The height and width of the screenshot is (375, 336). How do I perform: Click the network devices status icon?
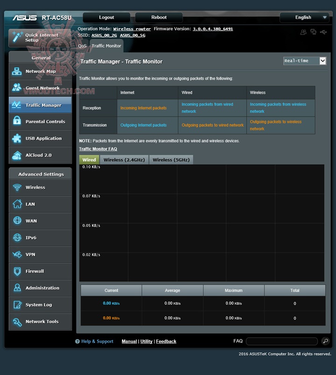313,32
